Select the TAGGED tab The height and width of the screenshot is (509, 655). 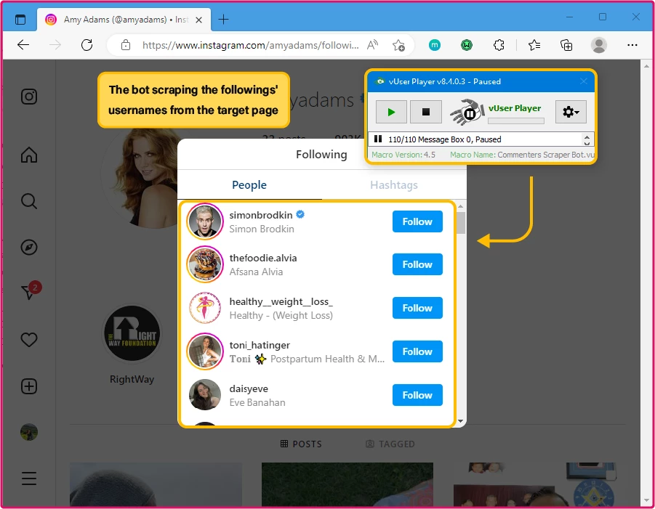point(390,444)
